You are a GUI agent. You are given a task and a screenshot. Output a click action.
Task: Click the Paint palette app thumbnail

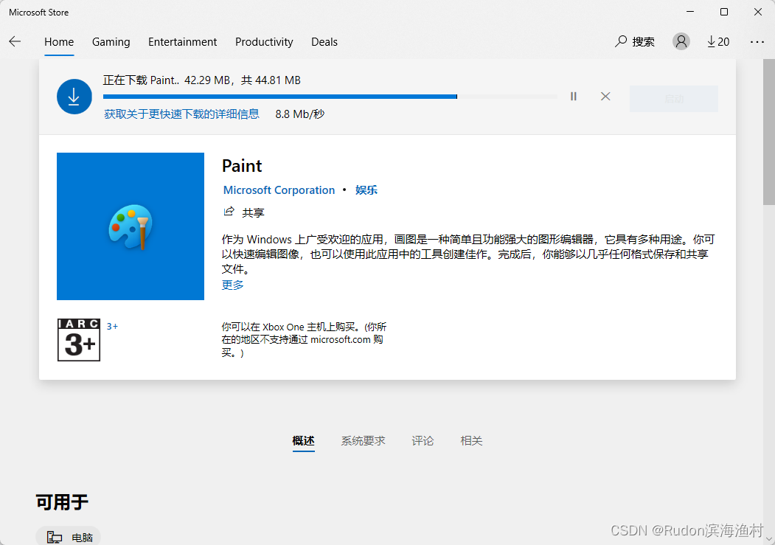[x=131, y=226]
